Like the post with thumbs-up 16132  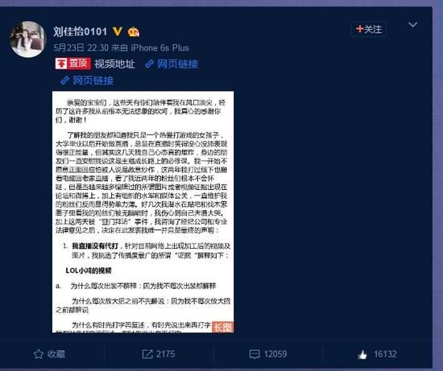coord(377,354)
